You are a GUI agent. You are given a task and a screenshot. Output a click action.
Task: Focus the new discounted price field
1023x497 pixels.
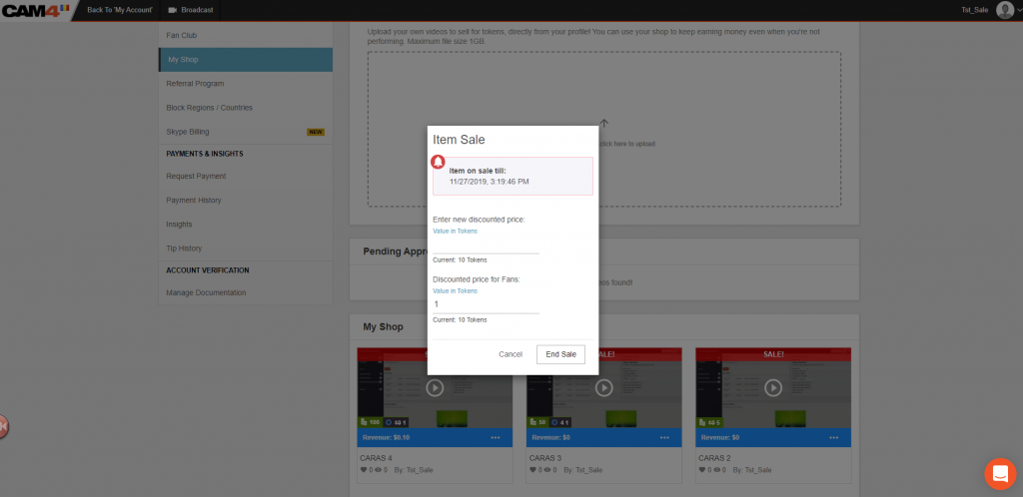[486, 246]
